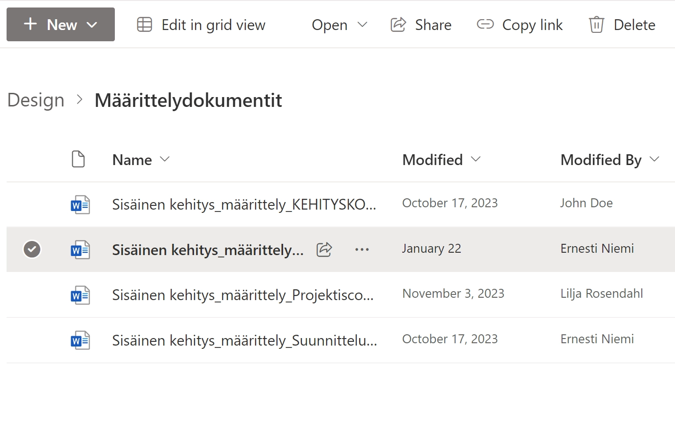The image size is (675, 422).
Task: Click the share icon on the selected row
Action: (323, 249)
